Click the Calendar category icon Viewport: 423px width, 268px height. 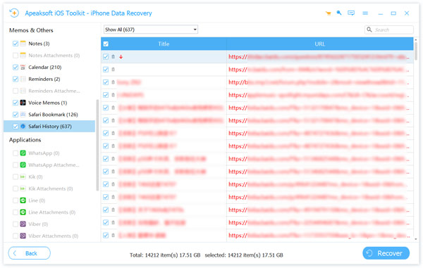click(23, 68)
